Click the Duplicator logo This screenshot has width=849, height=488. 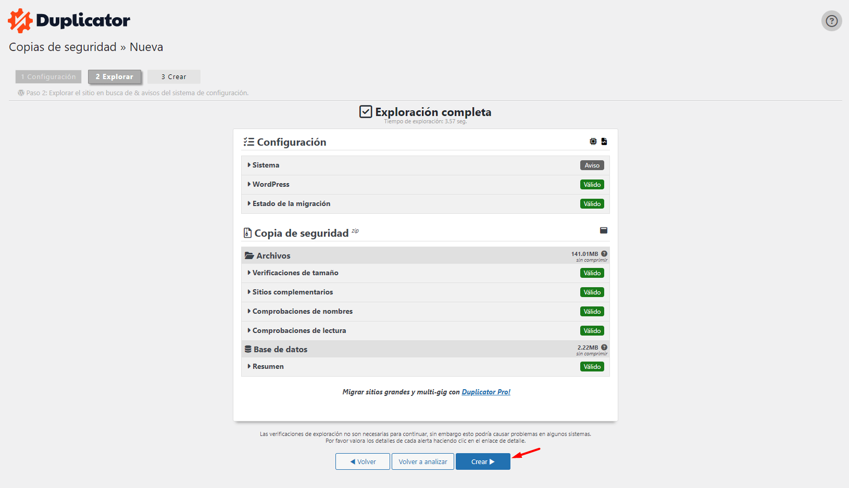coord(69,21)
